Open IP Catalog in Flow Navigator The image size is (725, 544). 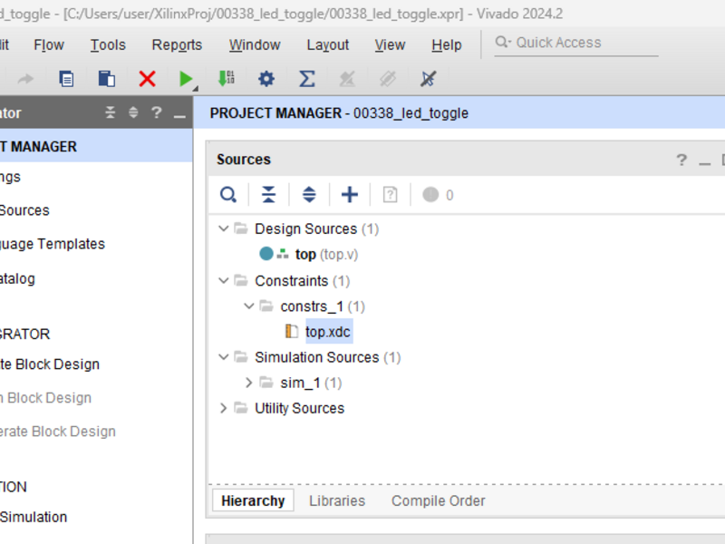point(17,279)
